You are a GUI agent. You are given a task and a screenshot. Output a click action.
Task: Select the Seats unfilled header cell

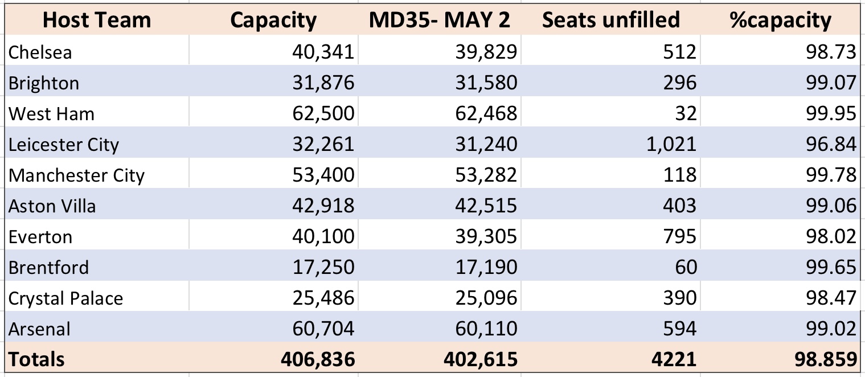610,21
